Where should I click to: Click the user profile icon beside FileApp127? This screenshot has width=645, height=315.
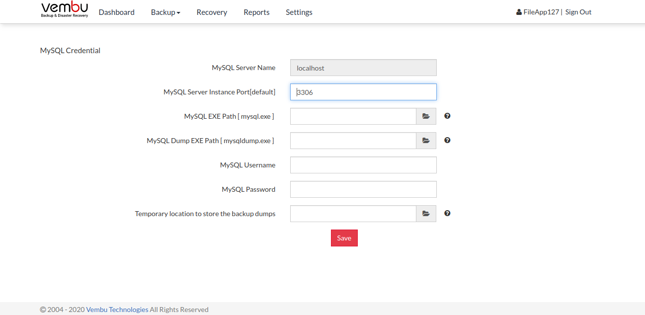click(519, 12)
